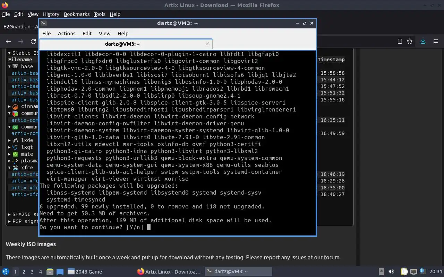Expand the lxde folder arrow
The image size is (444, 277).
pos(10,140)
